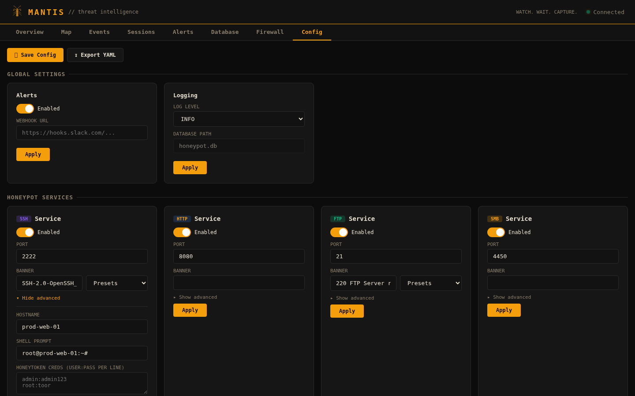
Task: Switch to the Firewall tab
Action: [x=270, y=32]
